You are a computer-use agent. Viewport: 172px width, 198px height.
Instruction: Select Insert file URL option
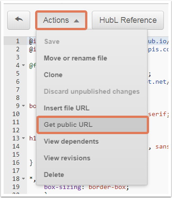coord(67,108)
